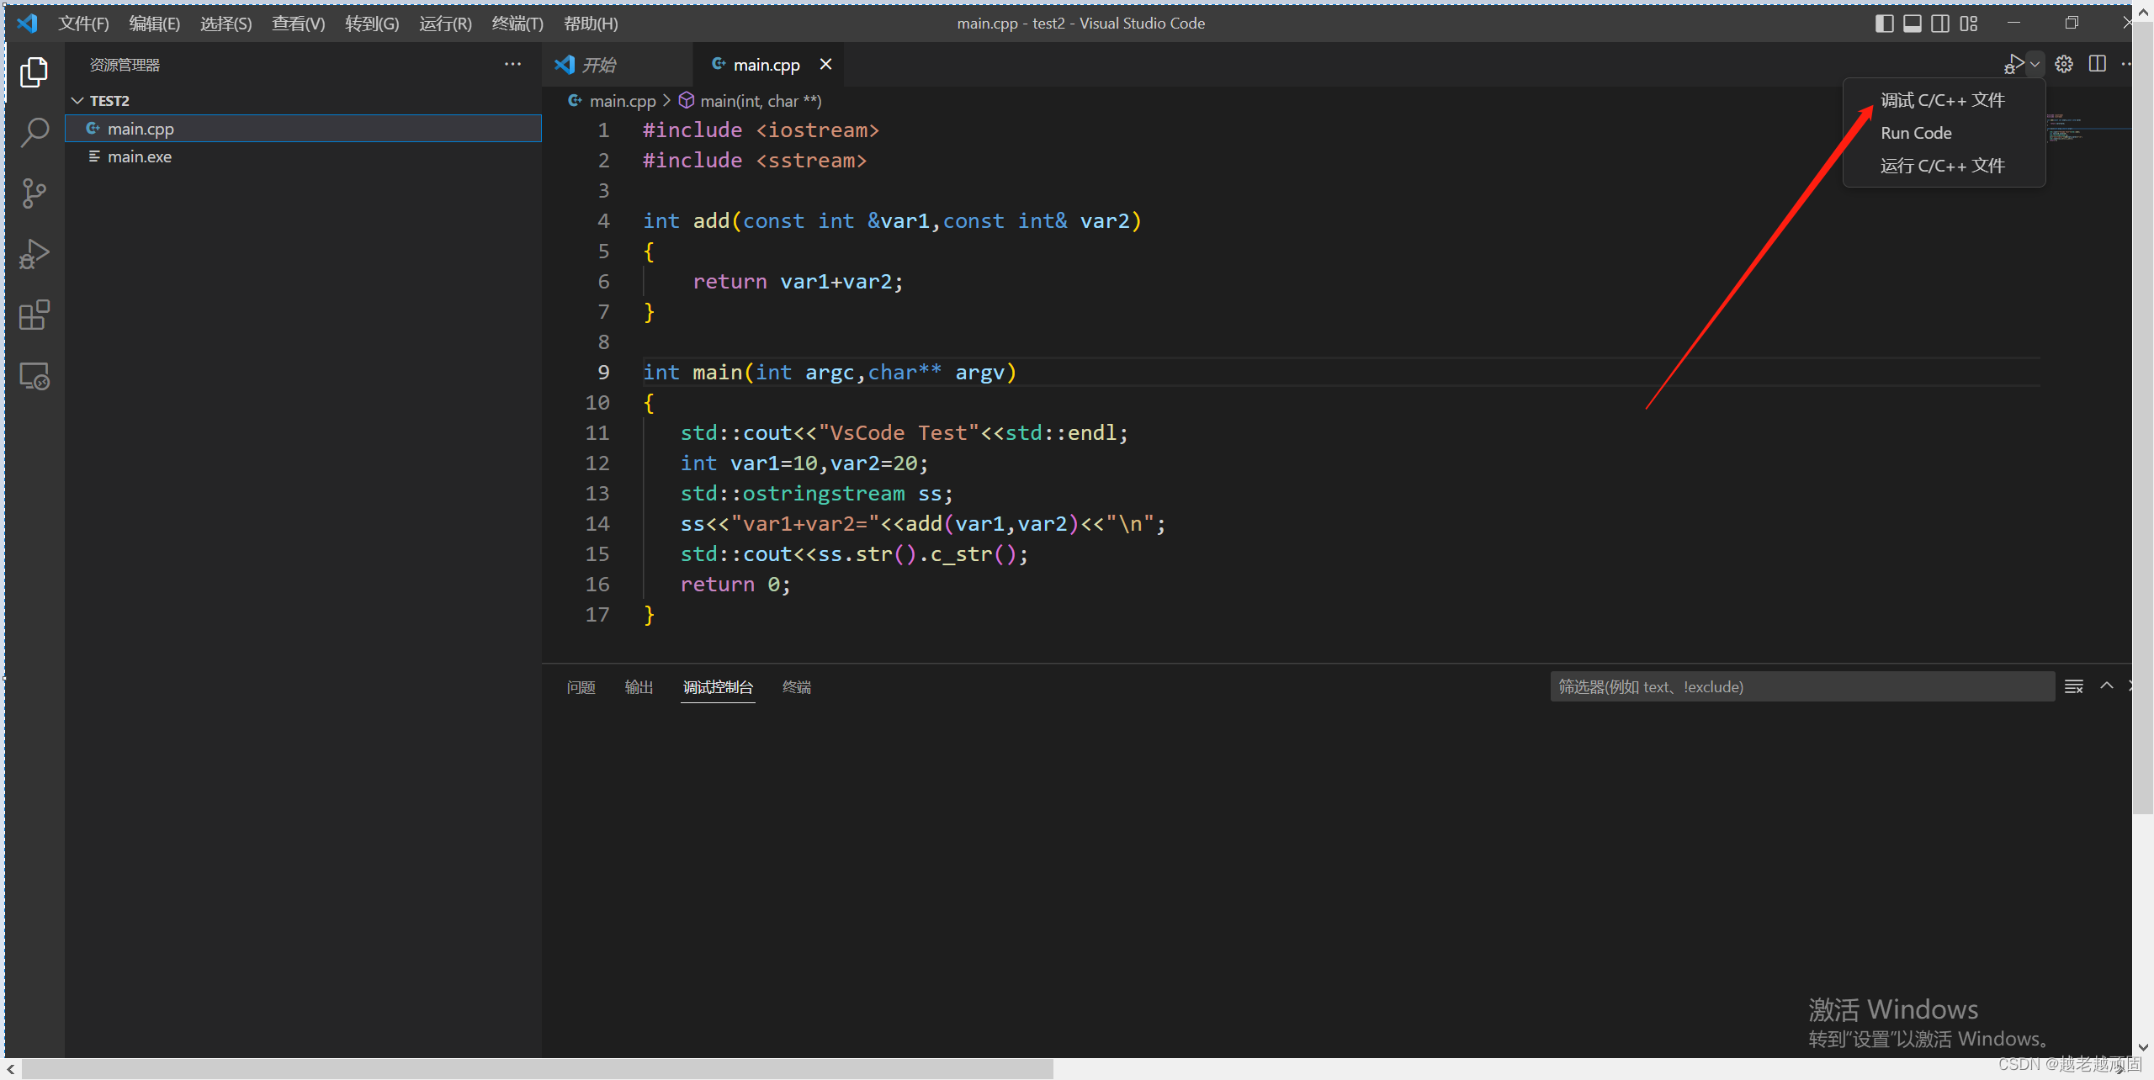Open the Explorer view in activity bar

(x=34, y=72)
